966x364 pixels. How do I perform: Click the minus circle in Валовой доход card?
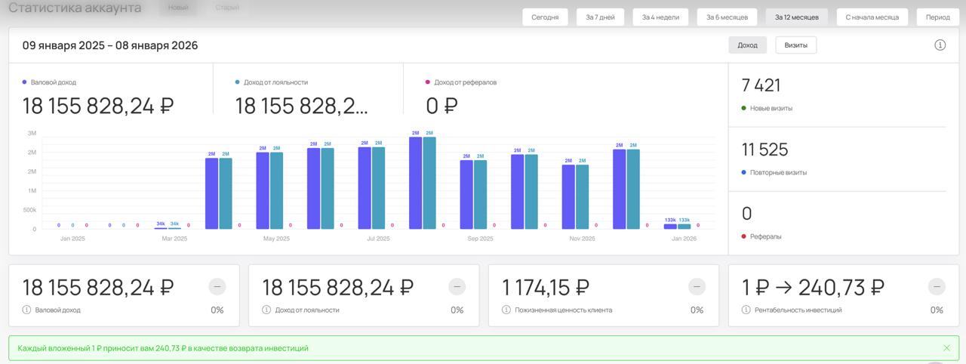pos(217,287)
